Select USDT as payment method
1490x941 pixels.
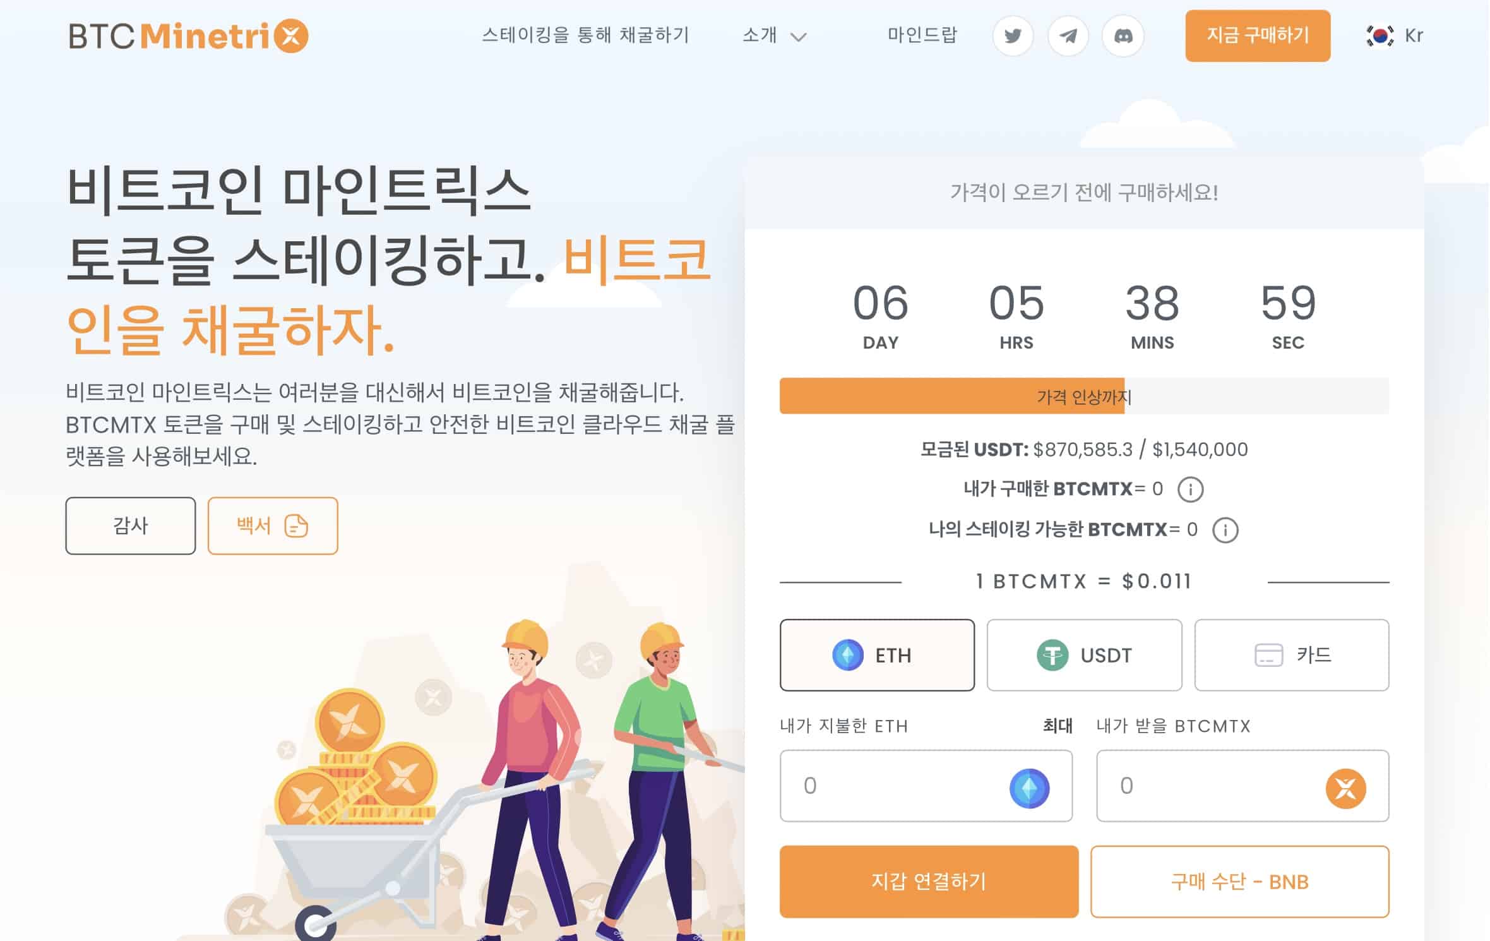coord(1084,655)
